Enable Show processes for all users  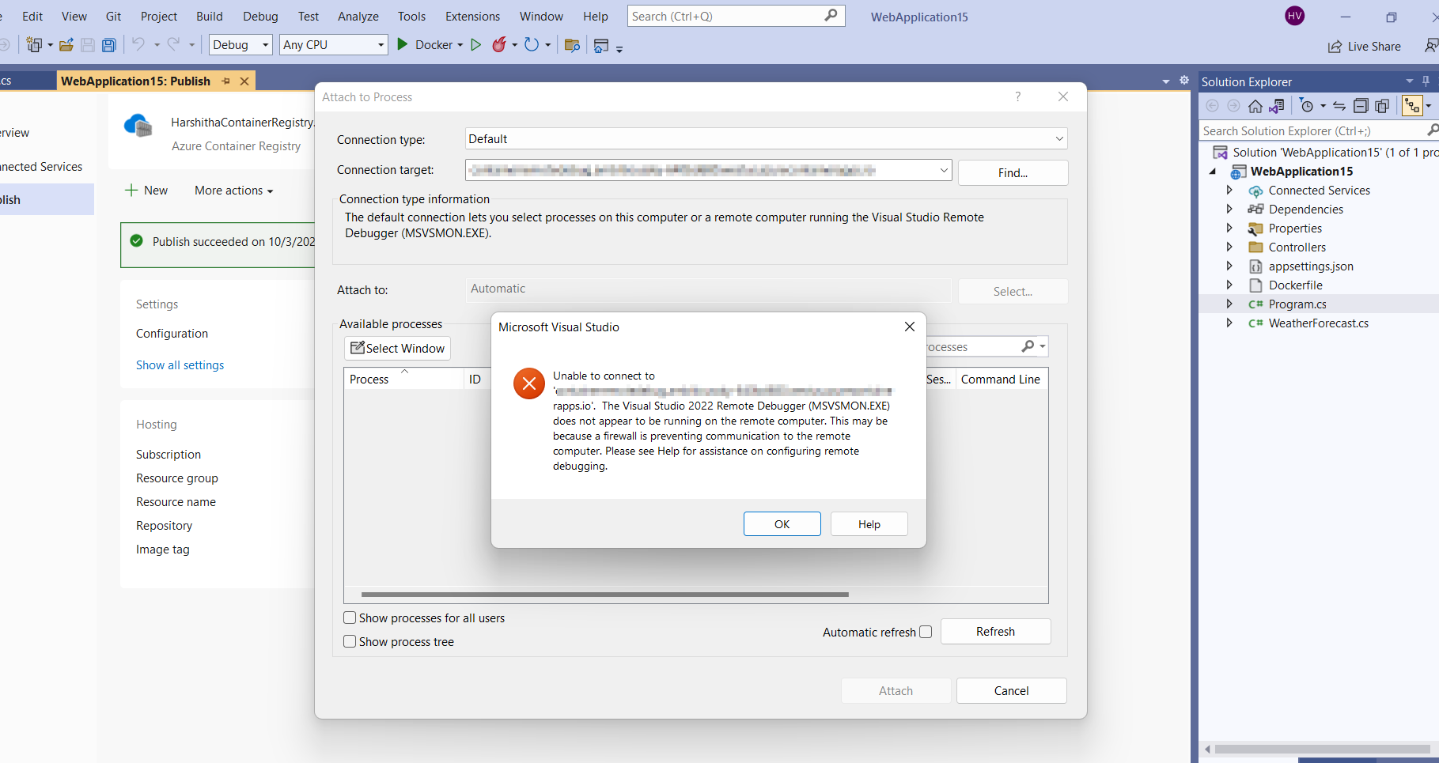[x=350, y=618]
